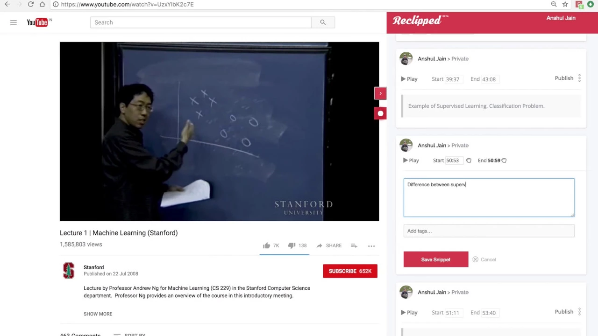Subscribe to the Stanford channel
The image size is (598, 336).
pyautogui.click(x=350, y=271)
